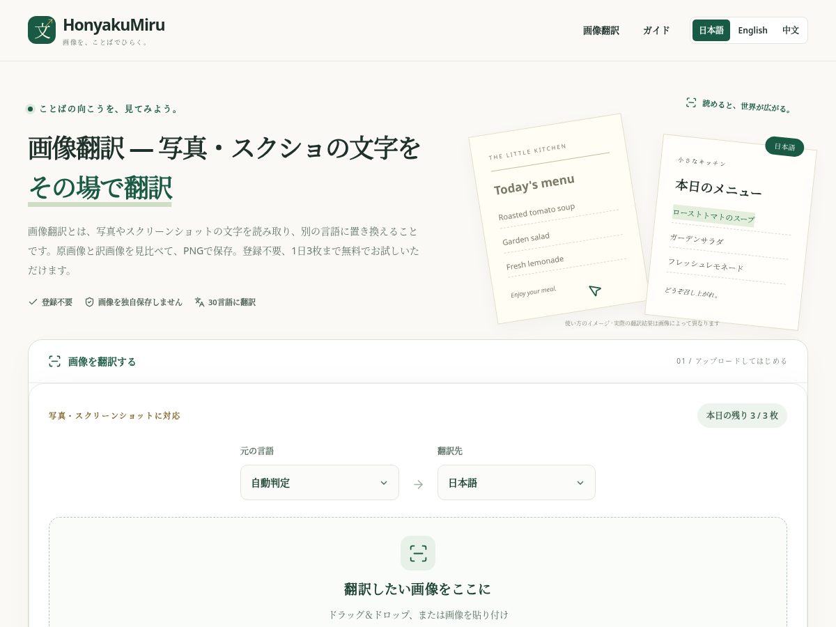Open the 翻訳先 日本語 dropdown
This screenshot has width=836, height=627.
click(516, 483)
